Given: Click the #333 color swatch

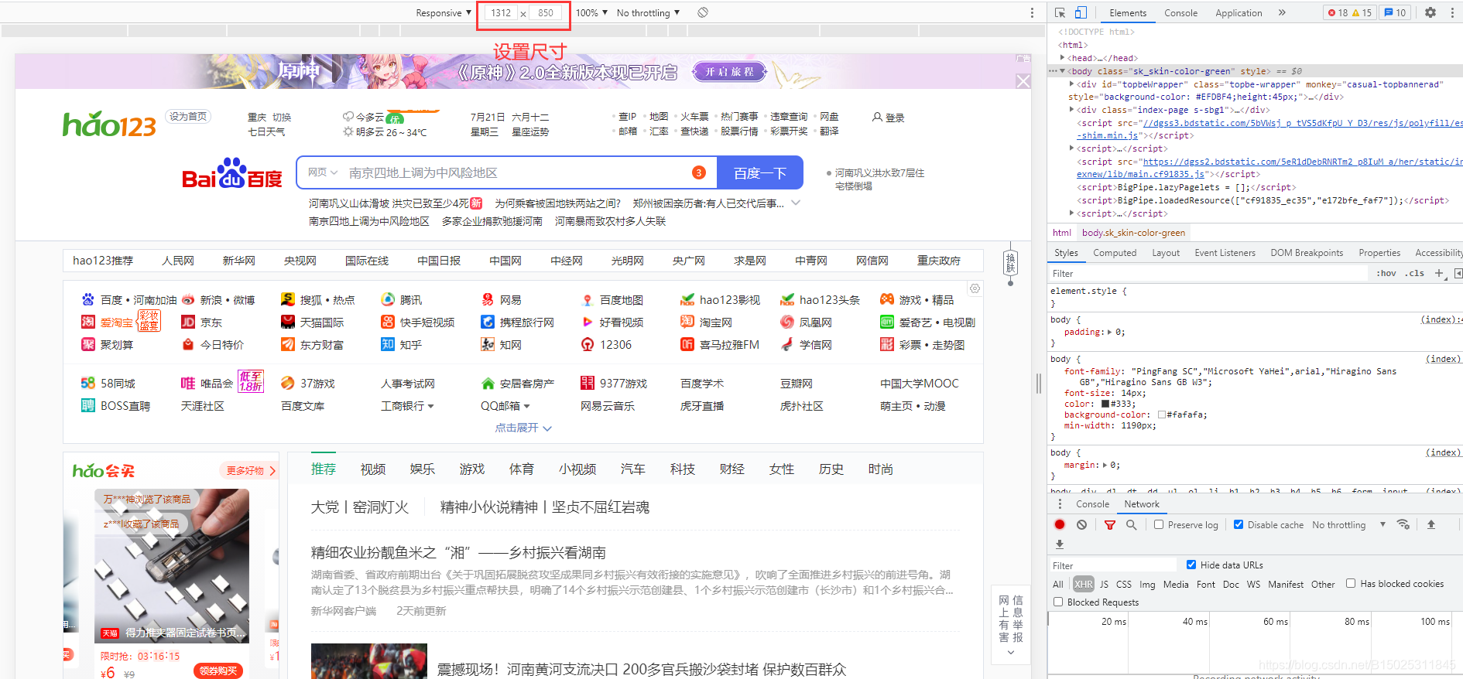Looking at the screenshot, I should (x=1105, y=404).
